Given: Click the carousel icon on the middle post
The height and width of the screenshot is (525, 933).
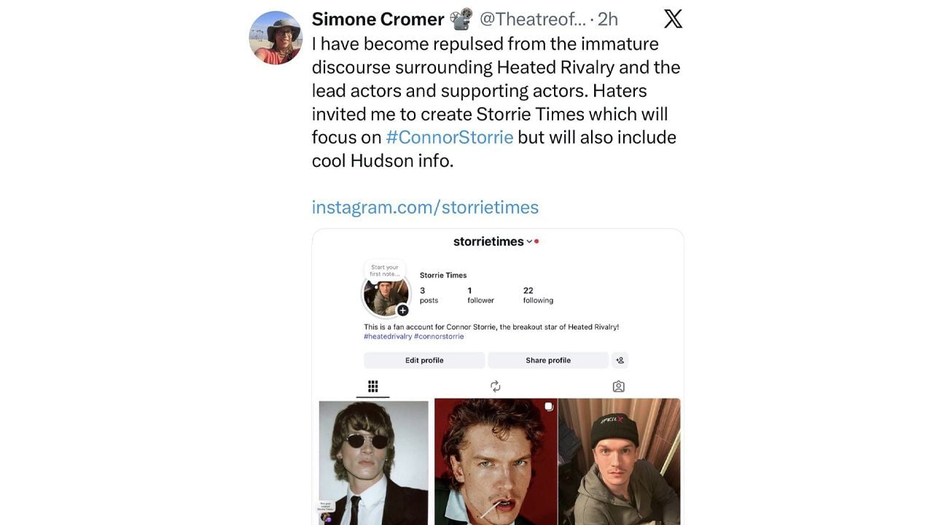Looking at the screenshot, I should tap(550, 405).
